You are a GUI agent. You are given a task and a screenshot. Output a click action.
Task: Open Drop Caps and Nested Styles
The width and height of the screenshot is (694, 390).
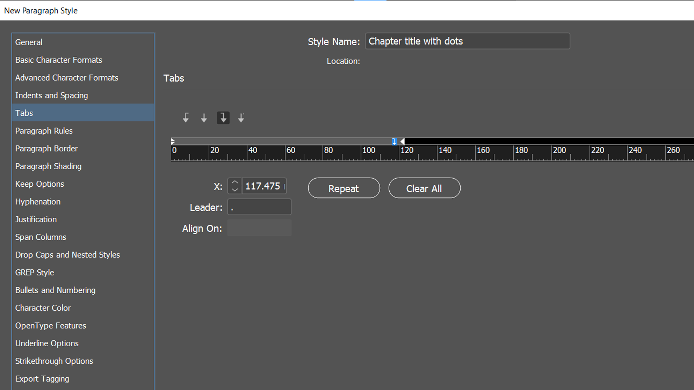pyautogui.click(x=68, y=255)
